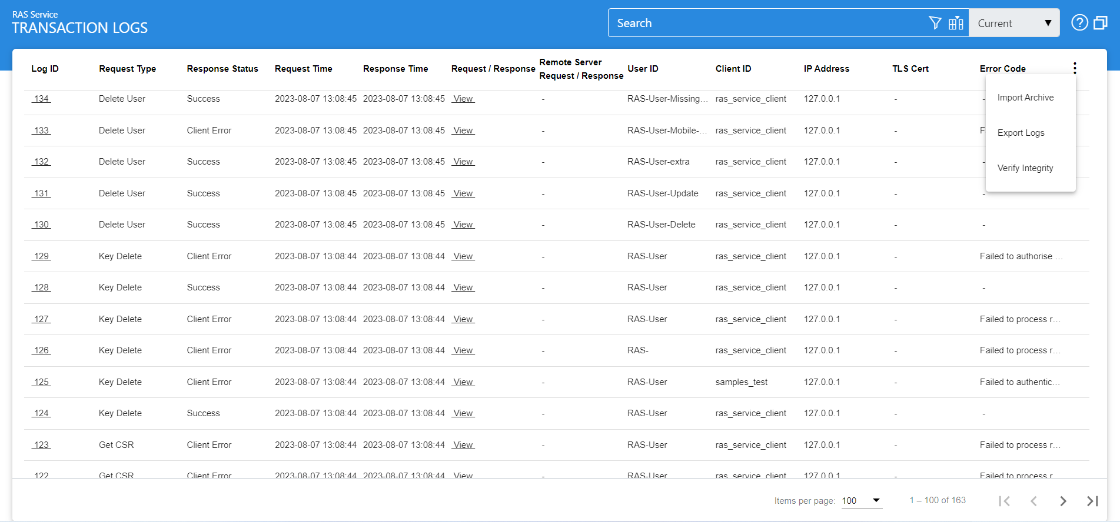The height and width of the screenshot is (522, 1120).
Task: Choose Export Logs from the menu
Action: tap(1021, 133)
